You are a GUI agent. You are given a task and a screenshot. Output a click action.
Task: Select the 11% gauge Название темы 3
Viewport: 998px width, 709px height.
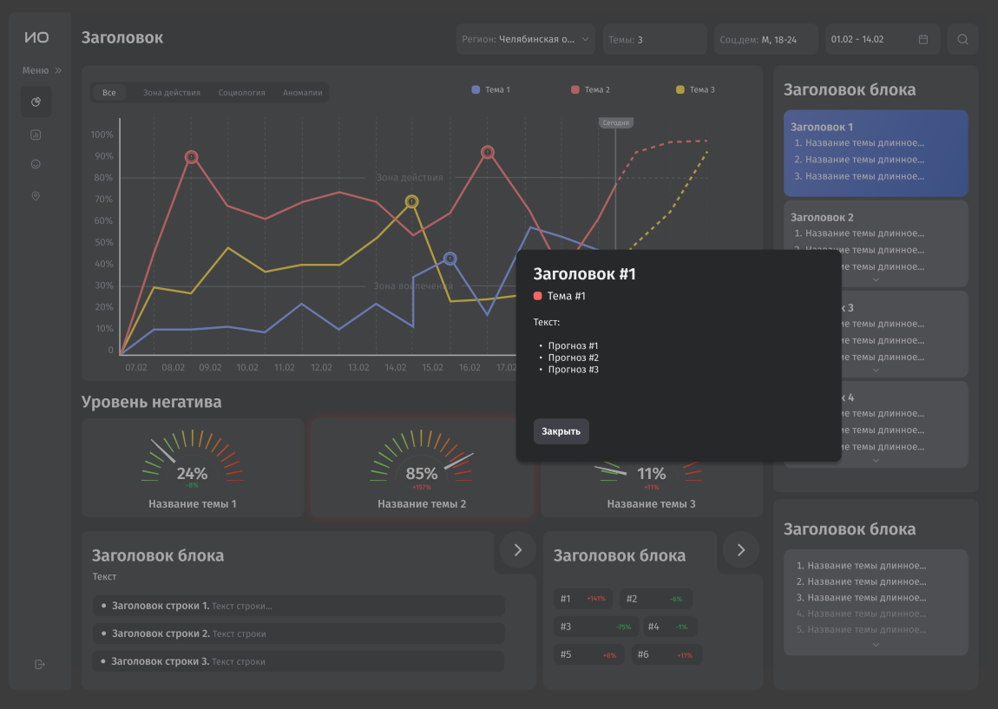651,490
